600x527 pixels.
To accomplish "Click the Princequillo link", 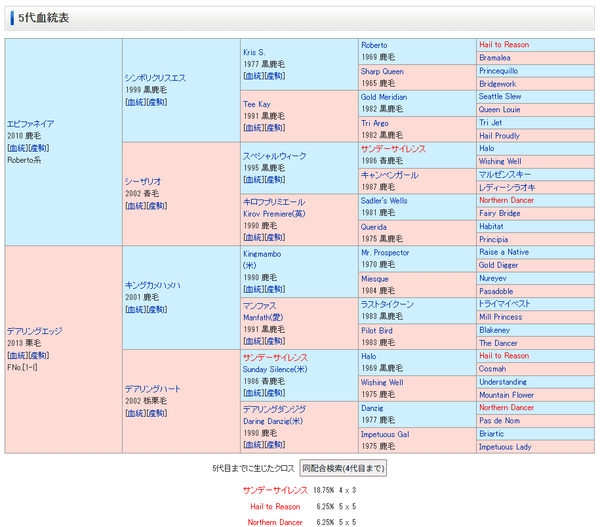I will point(498,71).
